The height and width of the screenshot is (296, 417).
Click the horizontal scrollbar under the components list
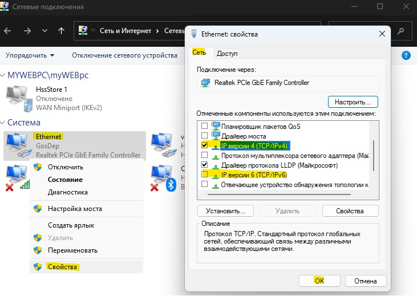pyautogui.click(x=280, y=194)
